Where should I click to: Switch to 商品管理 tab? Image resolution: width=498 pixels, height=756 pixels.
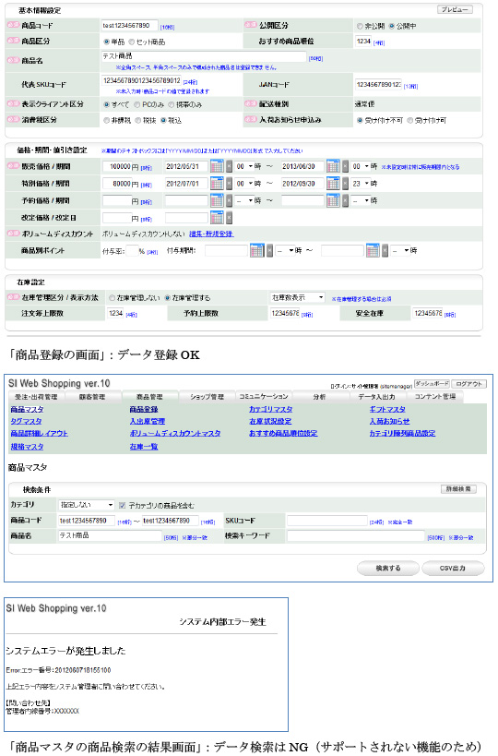[x=149, y=396]
